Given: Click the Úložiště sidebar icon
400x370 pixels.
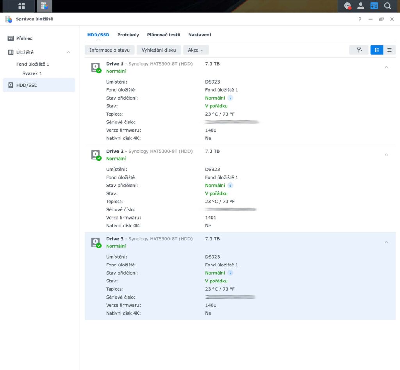Looking at the screenshot, I should 11,52.
